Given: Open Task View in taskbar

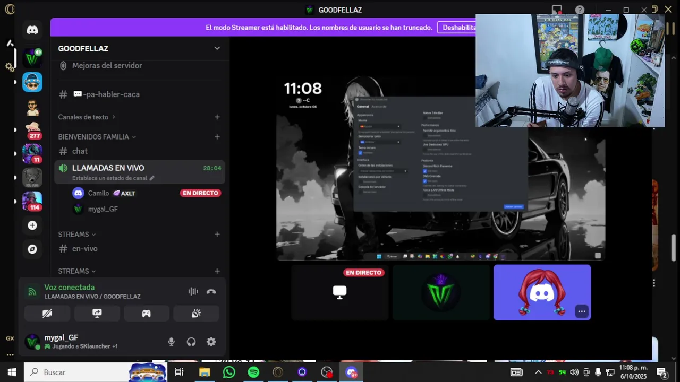Looking at the screenshot, I should point(179,372).
